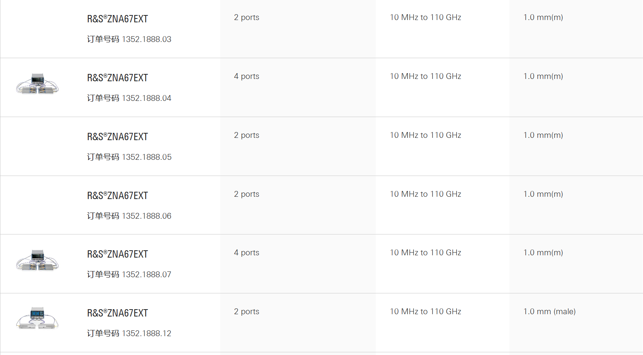Select order number text 1352.1888.03
The width and height of the screenshot is (643, 355).
tap(147, 39)
